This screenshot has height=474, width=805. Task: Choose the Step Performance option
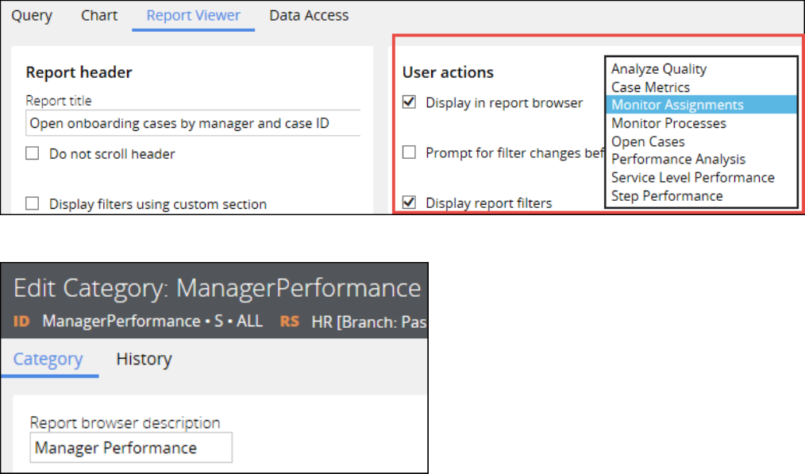(667, 196)
